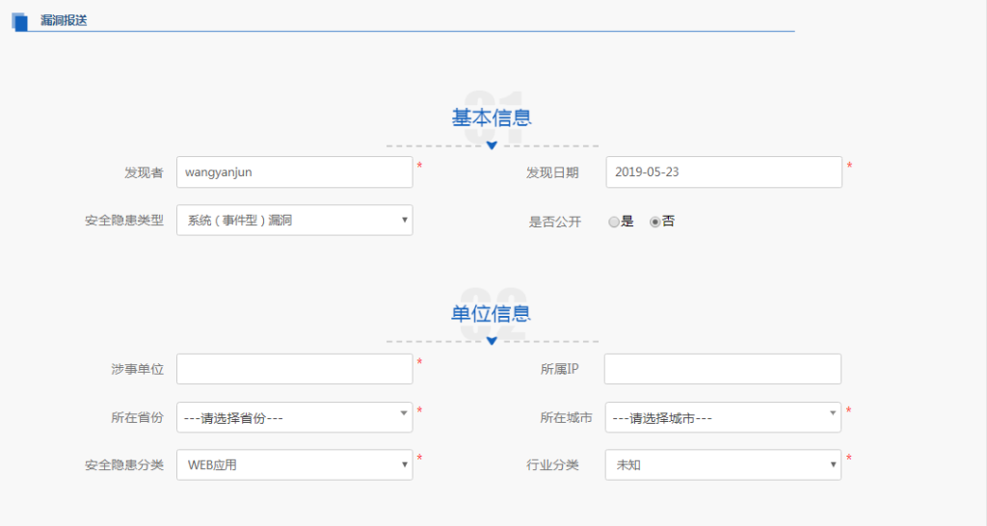
Task: Click the 发现者 label
Action: coord(144,173)
